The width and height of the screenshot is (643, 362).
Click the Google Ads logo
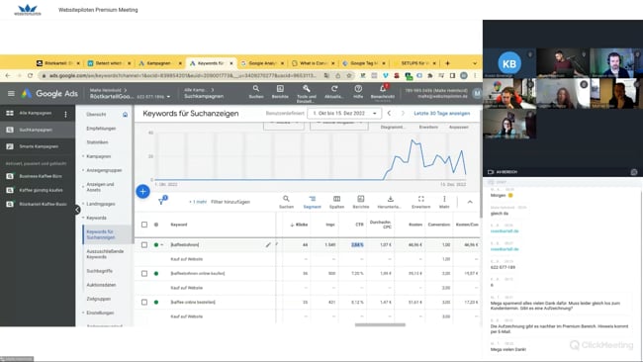[x=49, y=94]
